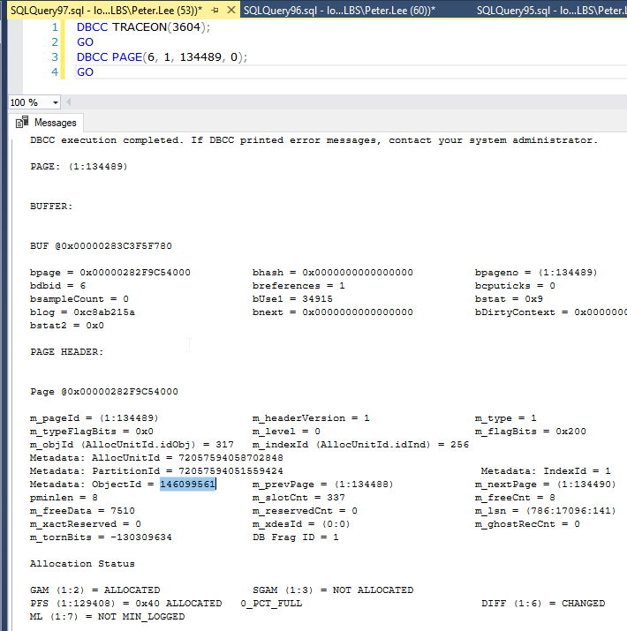Screen dimensions: 627x631
Task: Click the Messages tab icon
Action: pos(22,123)
